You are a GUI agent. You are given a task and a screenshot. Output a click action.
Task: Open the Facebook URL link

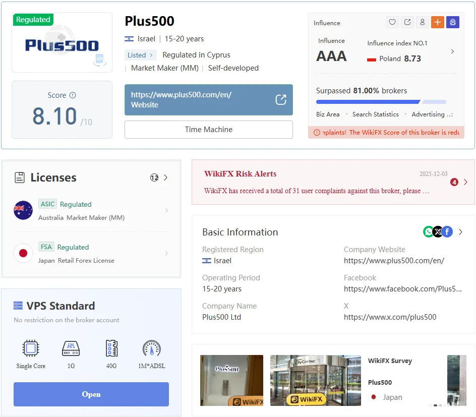pos(403,289)
